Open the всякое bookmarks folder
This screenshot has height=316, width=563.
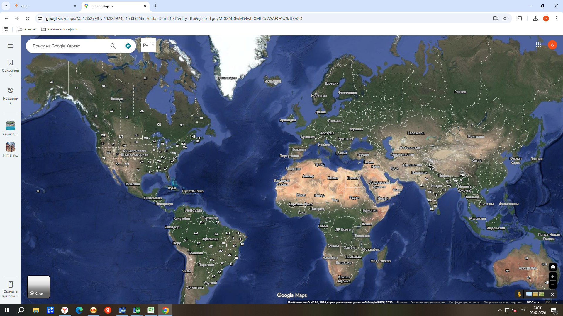tap(27, 29)
